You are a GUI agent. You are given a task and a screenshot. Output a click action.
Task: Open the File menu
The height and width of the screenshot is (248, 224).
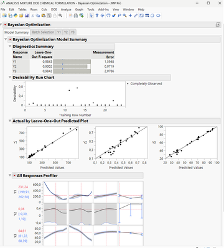coord(3,9)
